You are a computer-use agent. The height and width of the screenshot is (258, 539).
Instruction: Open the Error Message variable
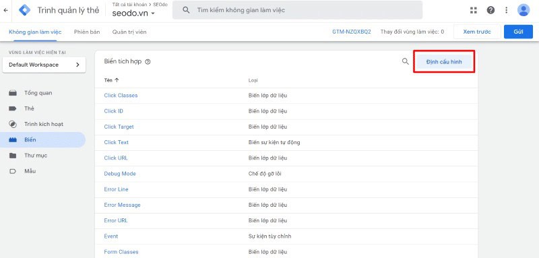123,205
